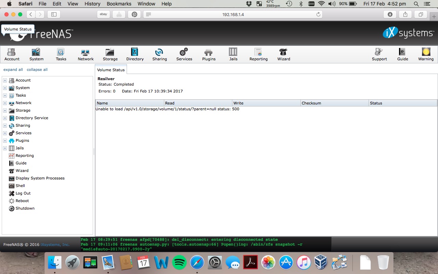Expand the Plugins tree node

5,140
